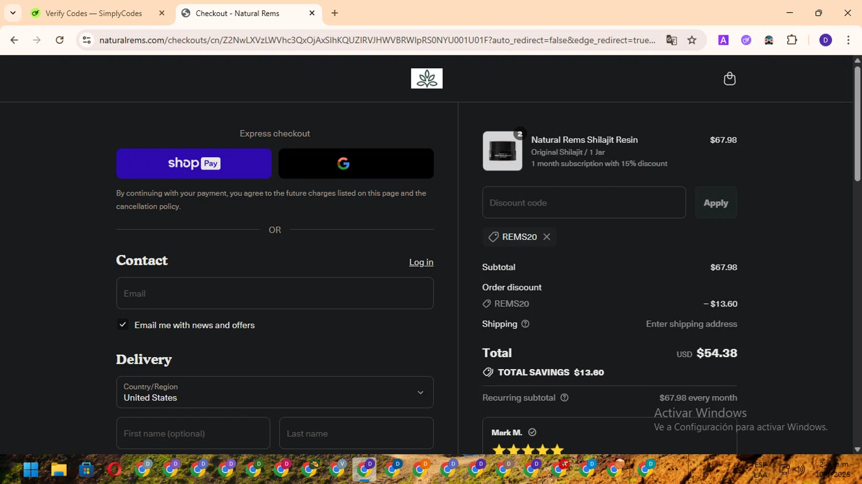Click the Mark M. verified badge icon
This screenshot has width=862, height=484.
pos(532,432)
